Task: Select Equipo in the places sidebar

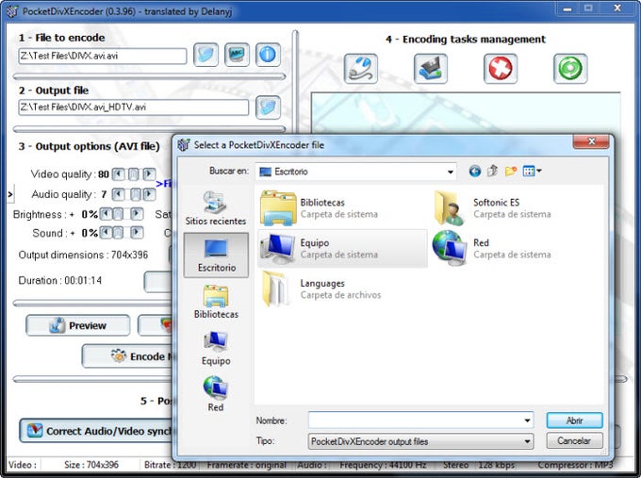Action: point(216,349)
